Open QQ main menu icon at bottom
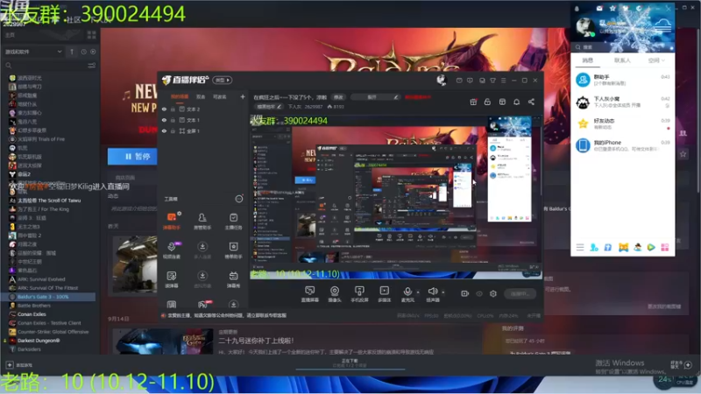 pyautogui.click(x=580, y=248)
